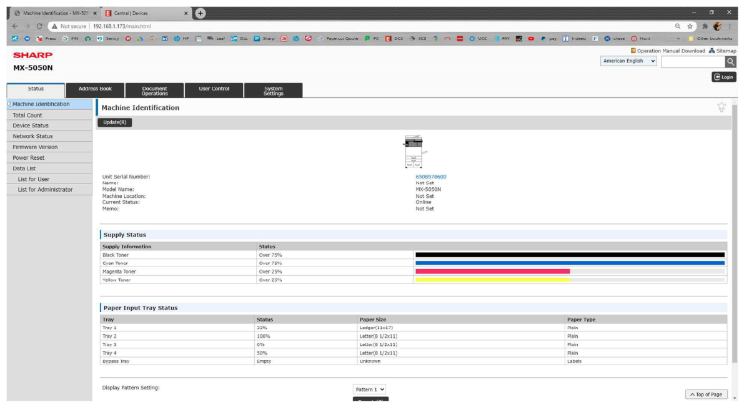Image resolution: width=744 pixels, height=407 pixels.
Task: Click the Login button
Action: [x=724, y=77]
